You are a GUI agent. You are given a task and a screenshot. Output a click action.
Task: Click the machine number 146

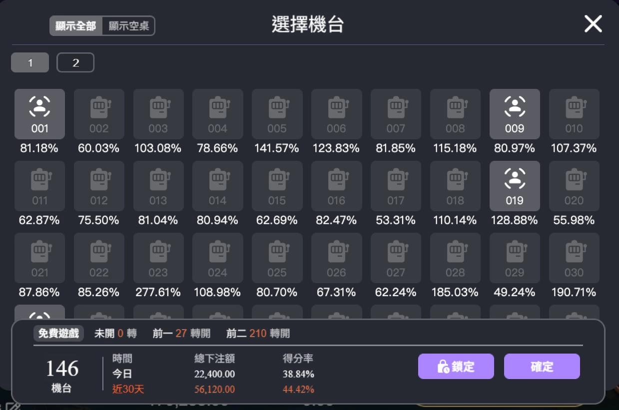(x=62, y=369)
